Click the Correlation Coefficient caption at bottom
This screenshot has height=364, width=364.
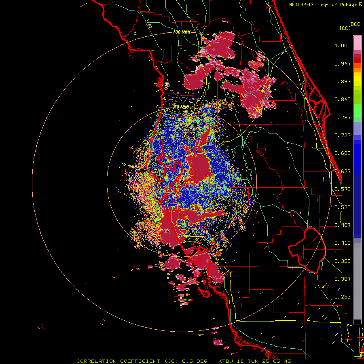point(184,361)
